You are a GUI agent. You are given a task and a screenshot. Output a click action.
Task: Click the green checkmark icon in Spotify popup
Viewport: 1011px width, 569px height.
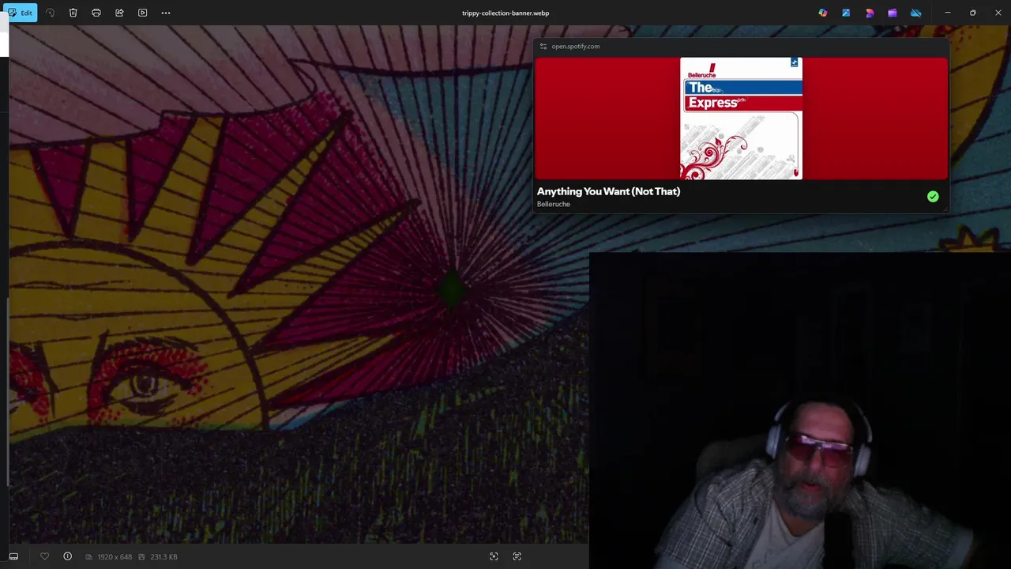click(x=933, y=197)
